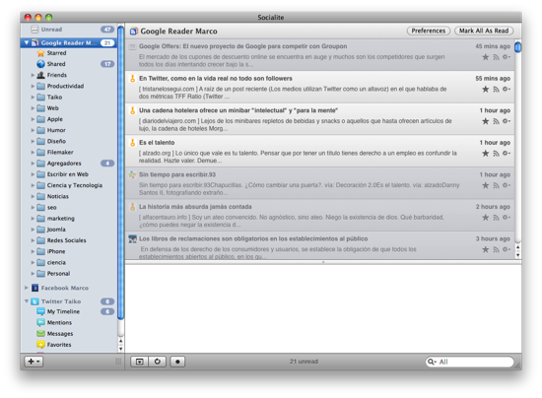Click RSS share icon on 'La historia más absurda' row
542x398 pixels.
click(x=496, y=218)
